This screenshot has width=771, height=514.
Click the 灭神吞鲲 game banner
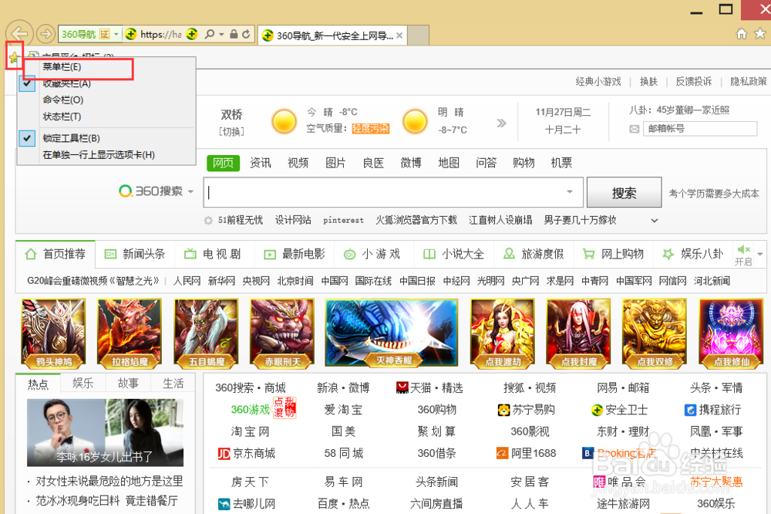(392, 333)
